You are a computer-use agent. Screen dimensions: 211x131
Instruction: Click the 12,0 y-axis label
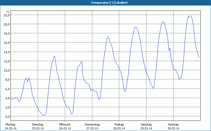pos(7,61)
